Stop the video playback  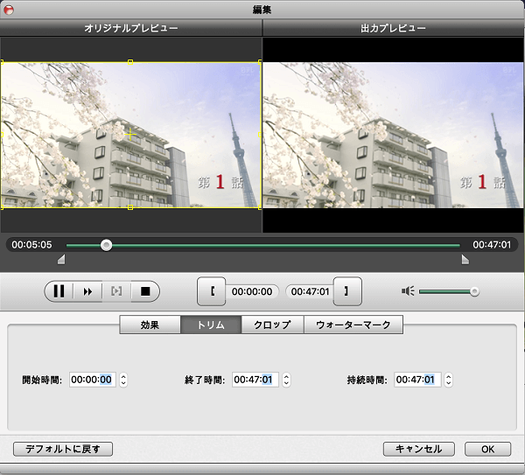145,291
